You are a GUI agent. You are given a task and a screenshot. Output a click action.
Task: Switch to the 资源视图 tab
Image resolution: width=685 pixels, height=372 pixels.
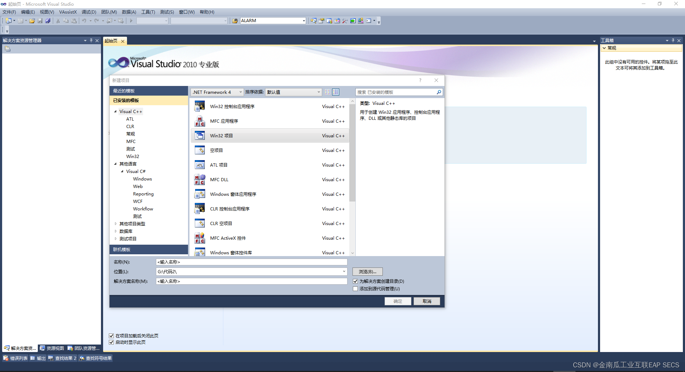point(52,348)
